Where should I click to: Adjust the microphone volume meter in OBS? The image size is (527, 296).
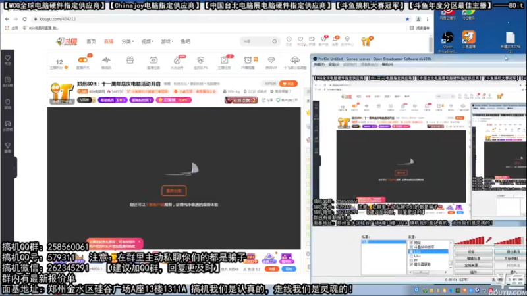pyautogui.click(x=470, y=240)
